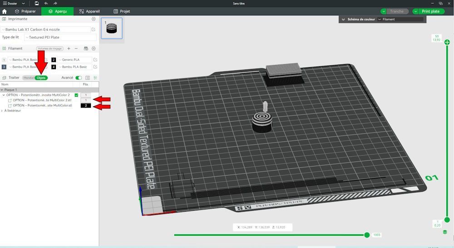Click the layers icon under the vertical slider
This screenshot has width=454, height=248.
(x=445, y=232)
